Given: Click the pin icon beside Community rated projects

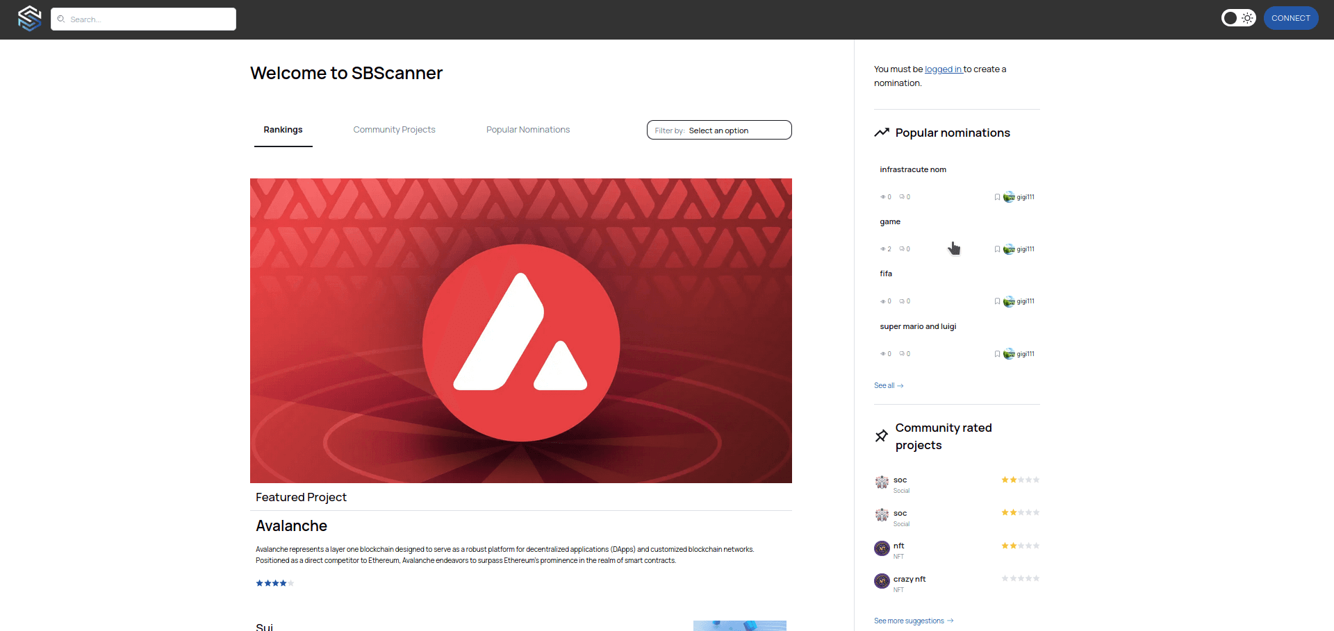Looking at the screenshot, I should [x=882, y=436].
